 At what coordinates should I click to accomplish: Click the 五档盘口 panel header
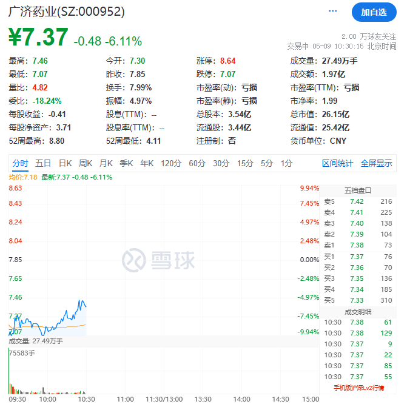[358, 190]
